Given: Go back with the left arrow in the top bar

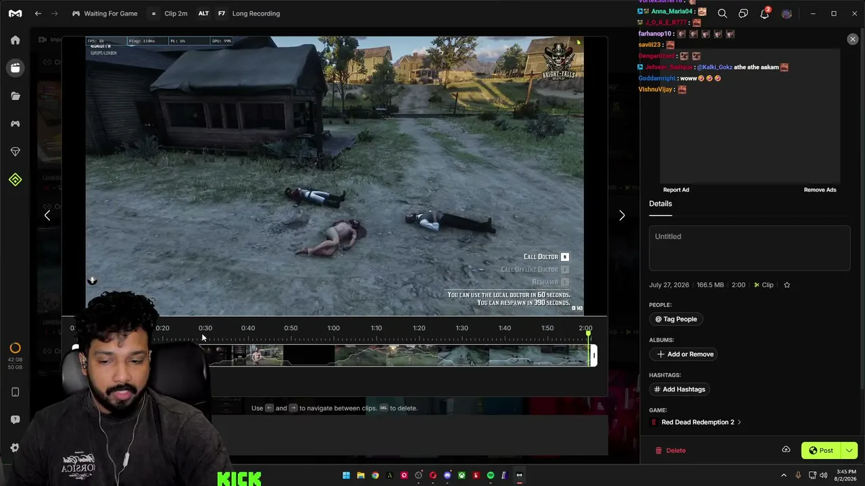Looking at the screenshot, I should click(38, 13).
